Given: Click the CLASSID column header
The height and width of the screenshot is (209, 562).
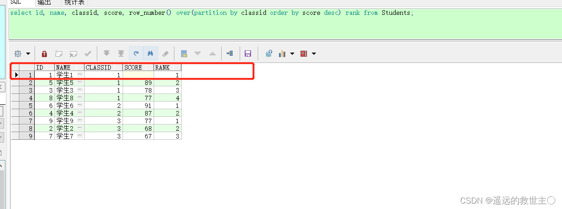Looking at the screenshot, I should click(x=103, y=67).
